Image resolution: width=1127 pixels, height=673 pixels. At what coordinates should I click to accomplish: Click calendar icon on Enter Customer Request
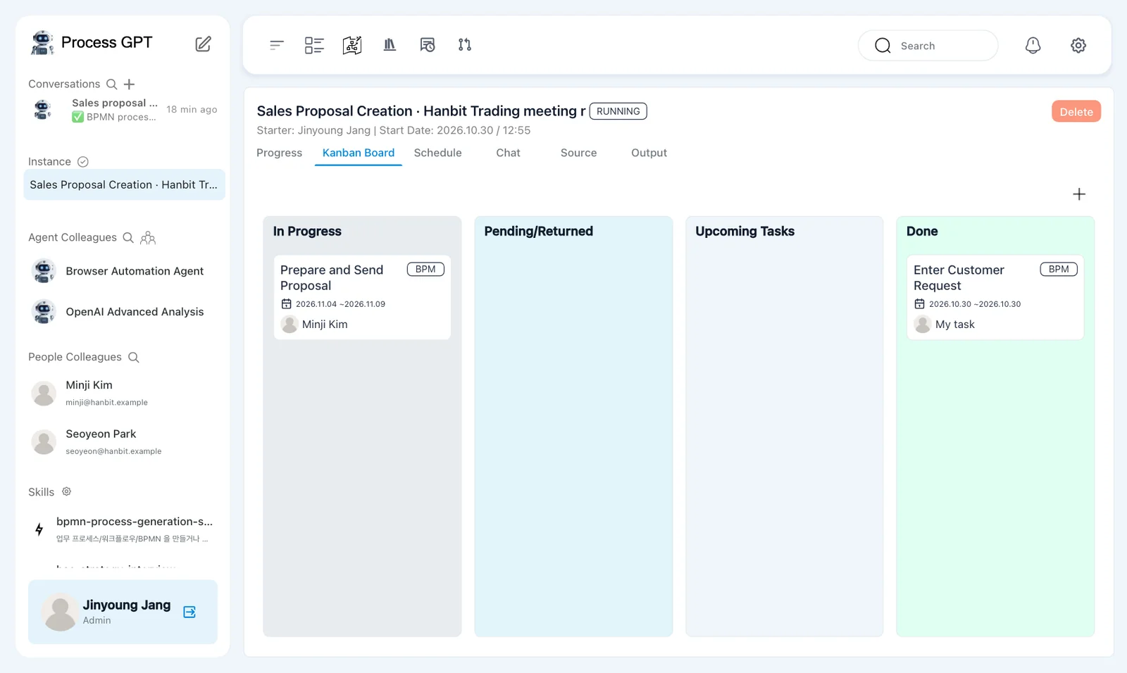(919, 304)
